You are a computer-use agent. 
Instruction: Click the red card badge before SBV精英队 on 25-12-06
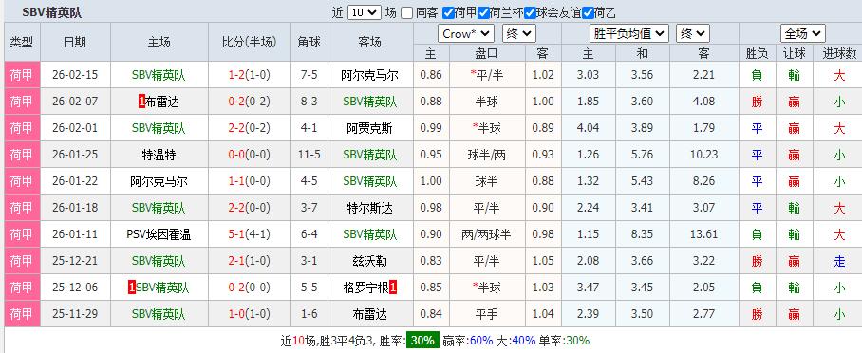pyautogui.click(x=131, y=288)
